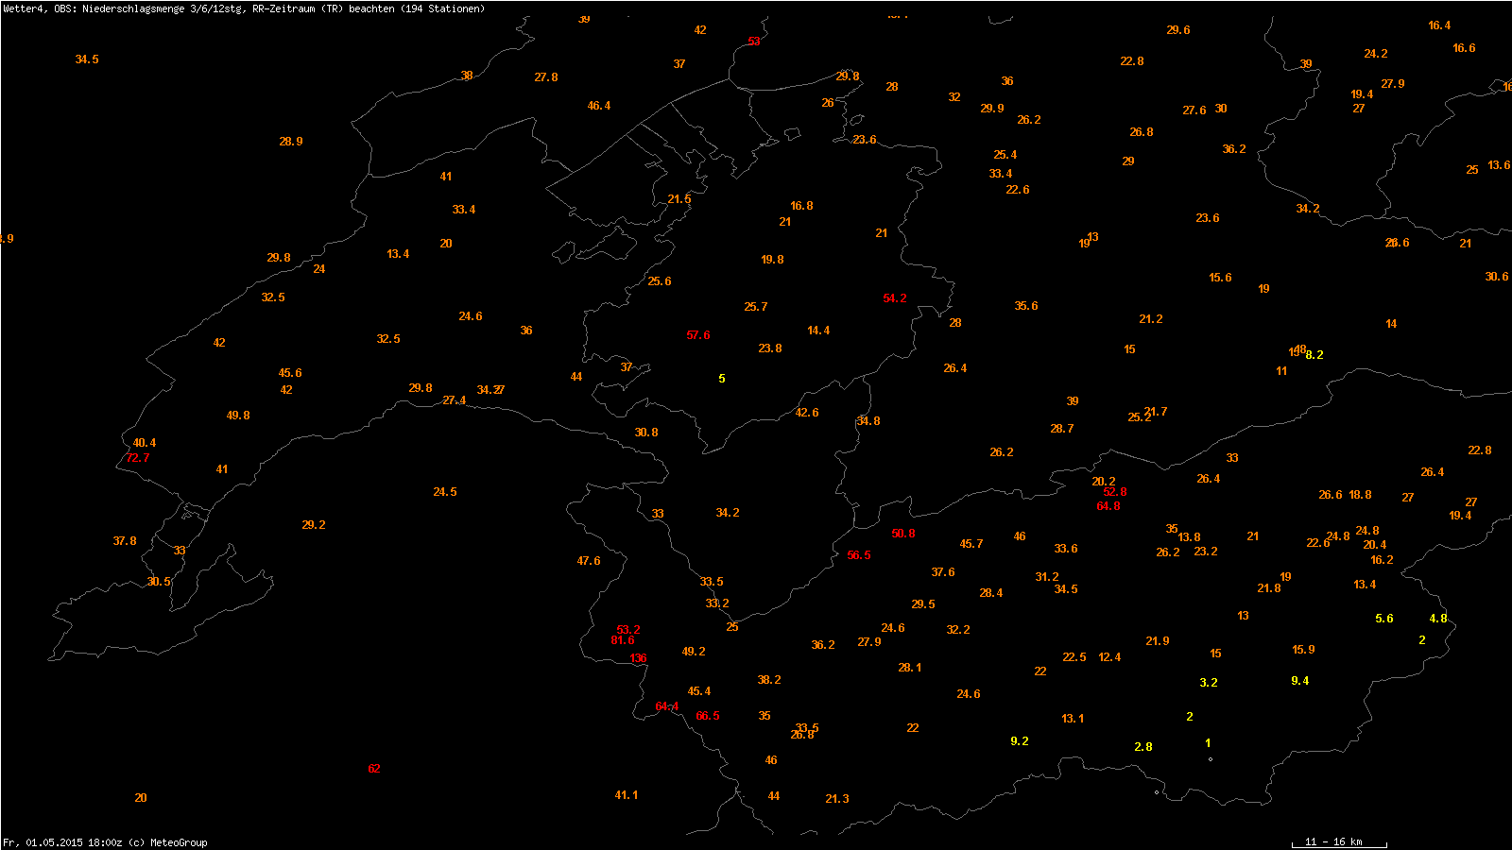Pick the red 64.8 station reading
The height and width of the screenshot is (850, 1512).
click(1108, 506)
